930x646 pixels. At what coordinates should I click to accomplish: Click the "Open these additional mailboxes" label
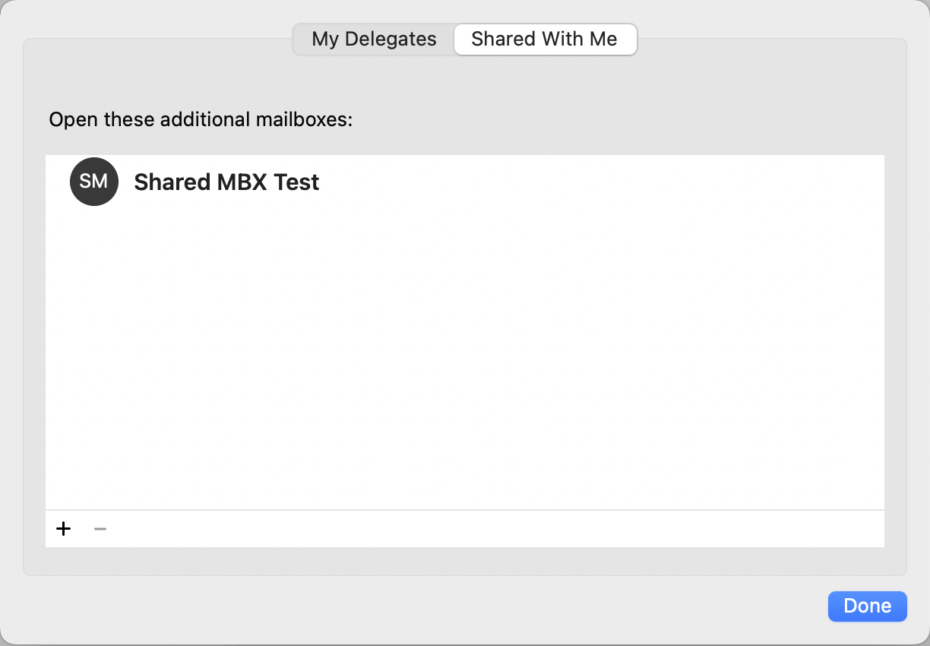tap(201, 120)
